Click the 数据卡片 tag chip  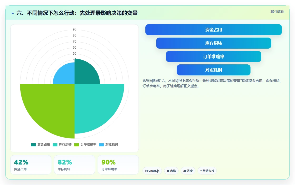[x=207, y=171]
